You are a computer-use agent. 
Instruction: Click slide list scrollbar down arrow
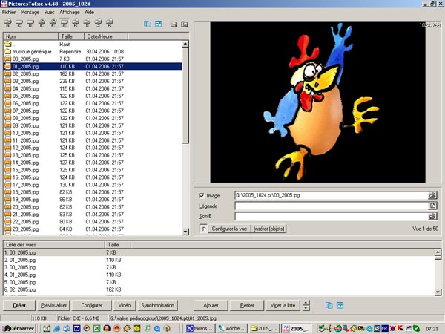[438, 292]
